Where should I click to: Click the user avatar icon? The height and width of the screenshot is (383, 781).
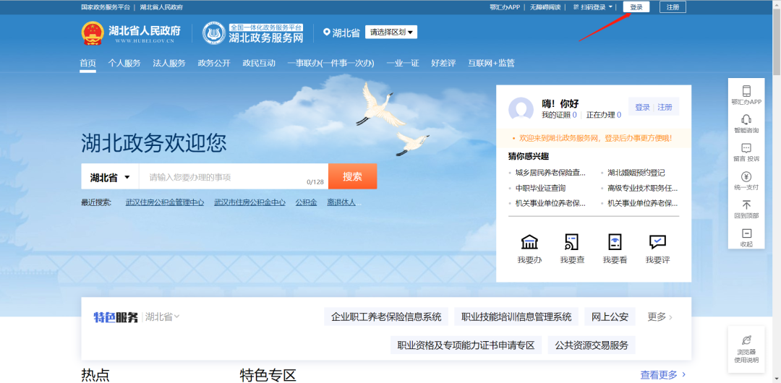pyautogui.click(x=521, y=109)
